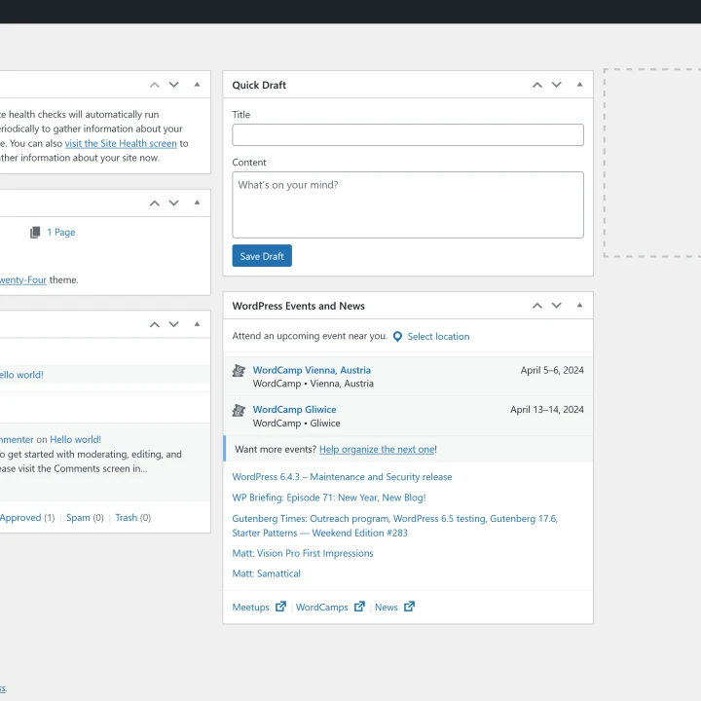Click the Save Draft button
701x701 pixels.
click(x=262, y=256)
